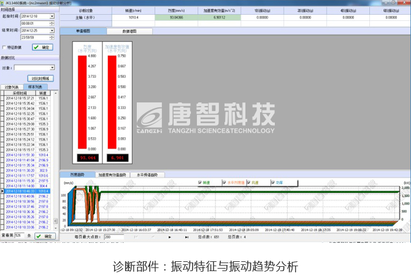Toggle the 水平烈度值 series checkbox
411x276 pixels.
pos(224,182)
